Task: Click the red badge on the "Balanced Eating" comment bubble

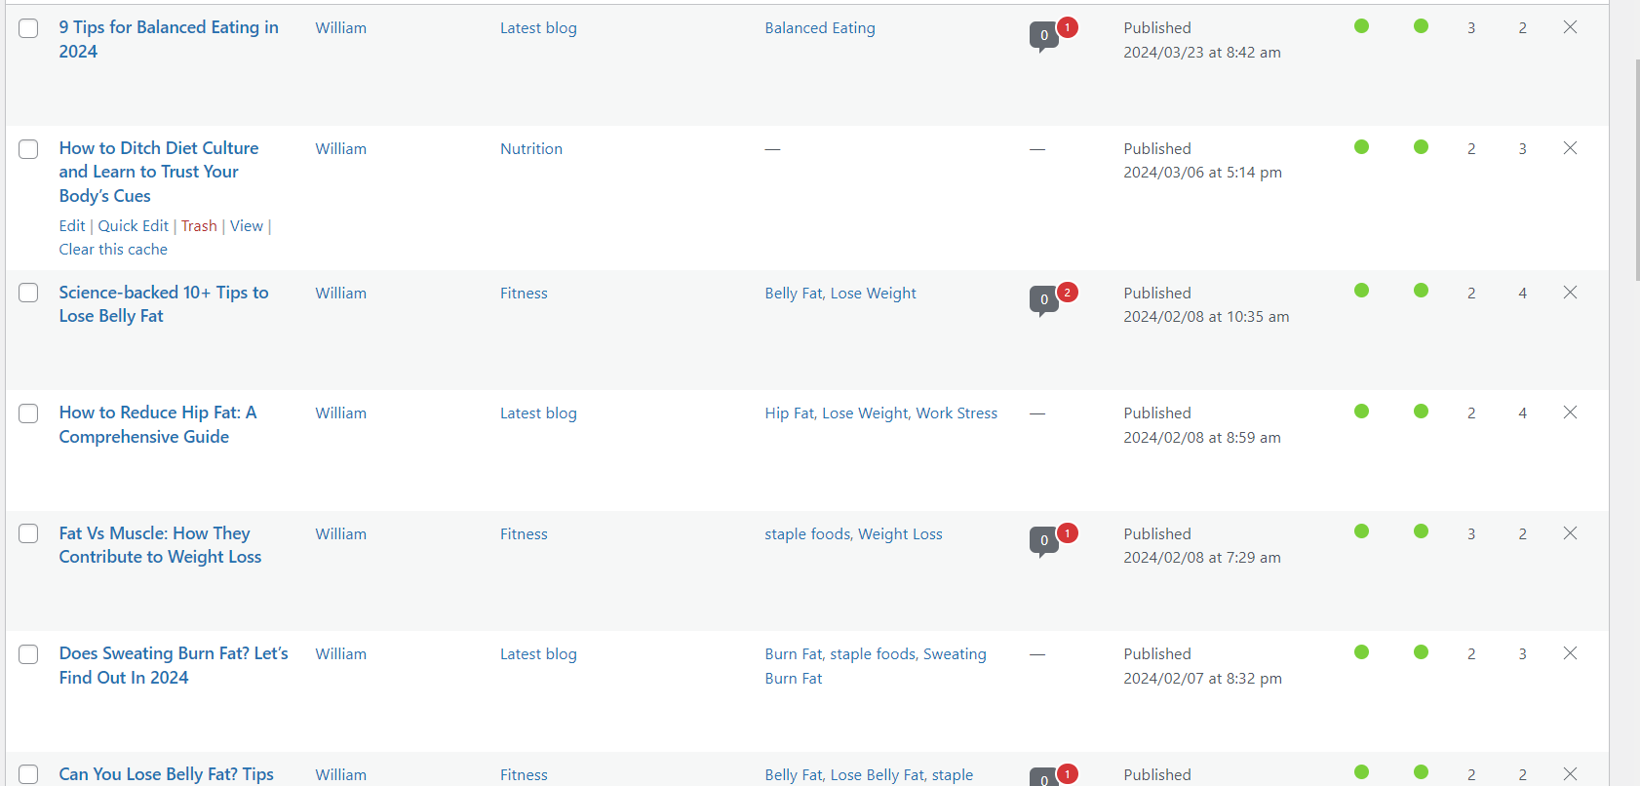Action: click(x=1066, y=26)
